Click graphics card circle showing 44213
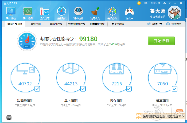The height and width of the screenshot is (123, 187). pyautogui.click(x=71, y=78)
